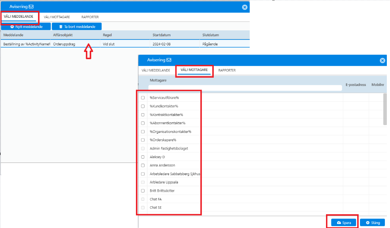Click the Chat SE name
This screenshot has width=390, height=228.
156,207
